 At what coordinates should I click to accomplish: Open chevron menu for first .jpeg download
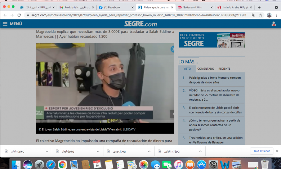pyautogui.click(x=46, y=151)
